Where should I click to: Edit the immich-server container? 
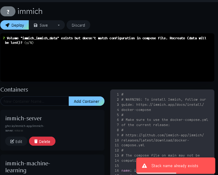pyautogui.click(x=16, y=141)
